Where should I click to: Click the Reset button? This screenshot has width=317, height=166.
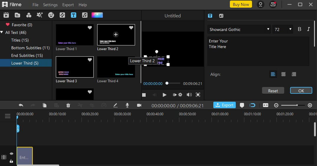coord(273,91)
